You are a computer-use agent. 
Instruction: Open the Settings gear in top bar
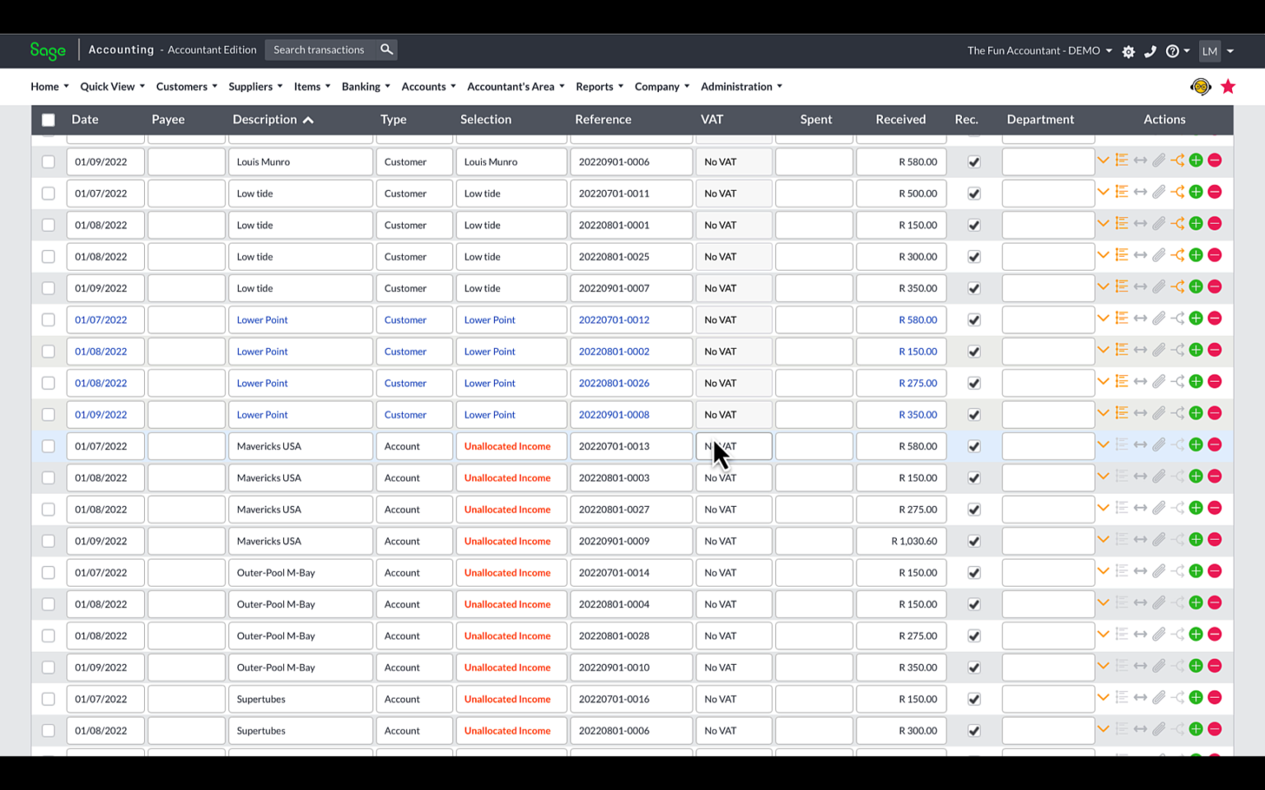pyautogui.click(x=1128, y=51)
